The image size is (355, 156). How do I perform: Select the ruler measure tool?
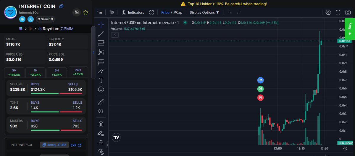101,102
